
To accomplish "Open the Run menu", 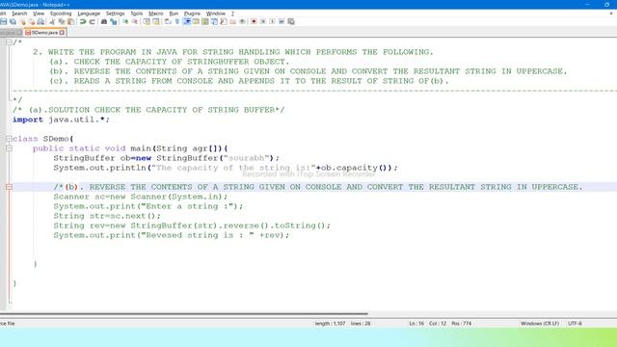I will coord(174,13).
